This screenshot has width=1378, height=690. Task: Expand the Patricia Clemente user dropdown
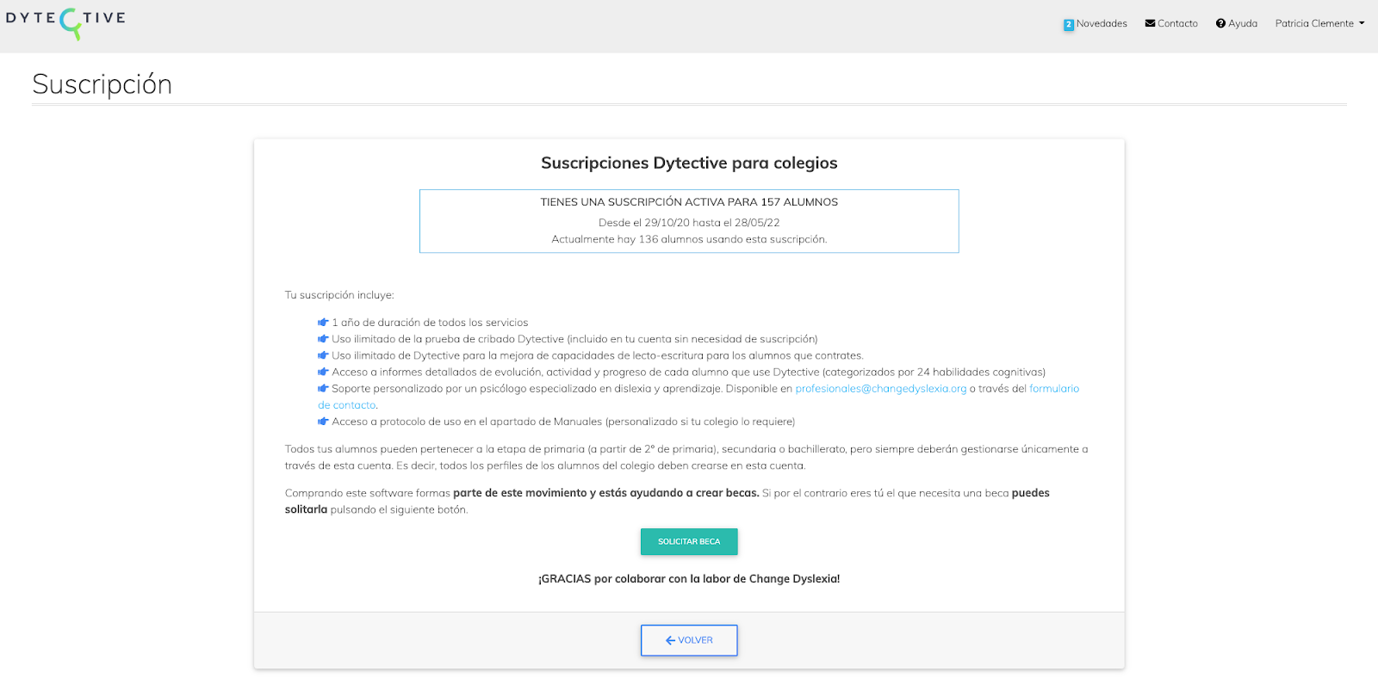coord(1319,23)
